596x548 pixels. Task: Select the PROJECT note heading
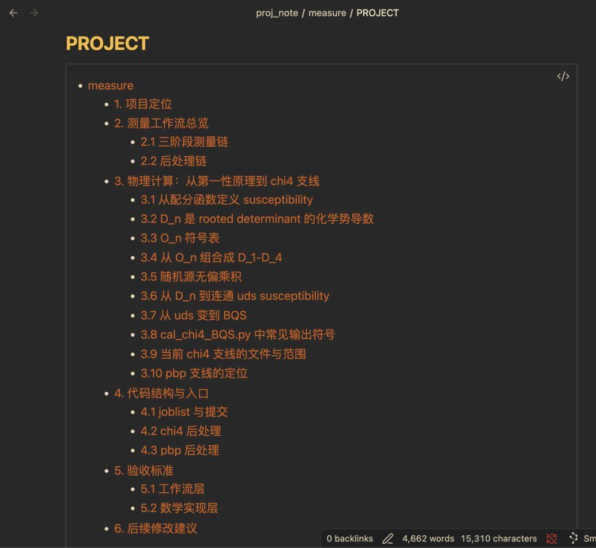108,44
